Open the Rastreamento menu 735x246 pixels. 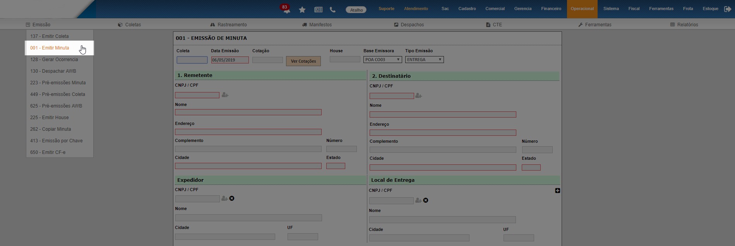tap(228, 25)
